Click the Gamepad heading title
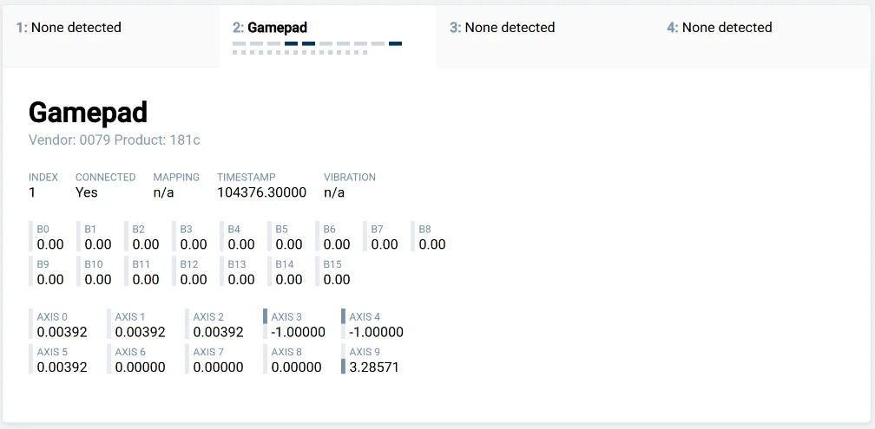875x429 pixels. (x=89, y=113)
